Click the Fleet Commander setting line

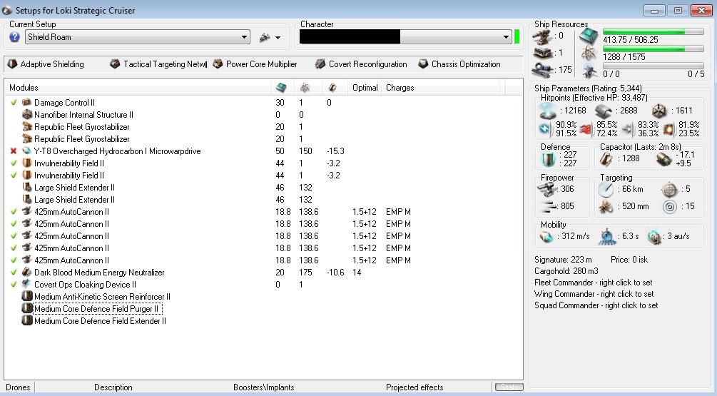[x=594, y=283]
